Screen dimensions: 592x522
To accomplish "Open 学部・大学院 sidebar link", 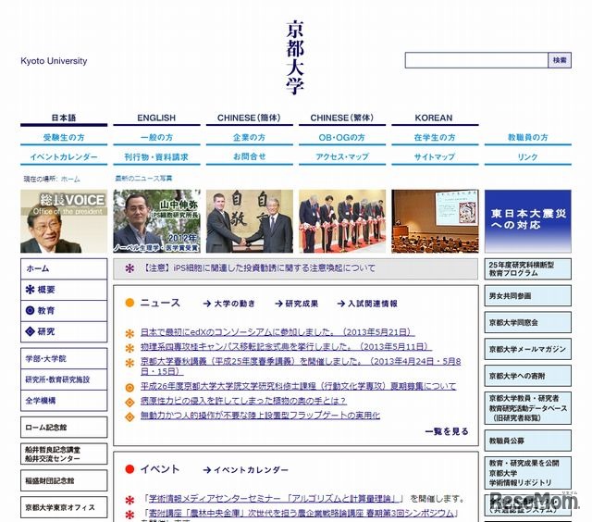I will 64,359.
